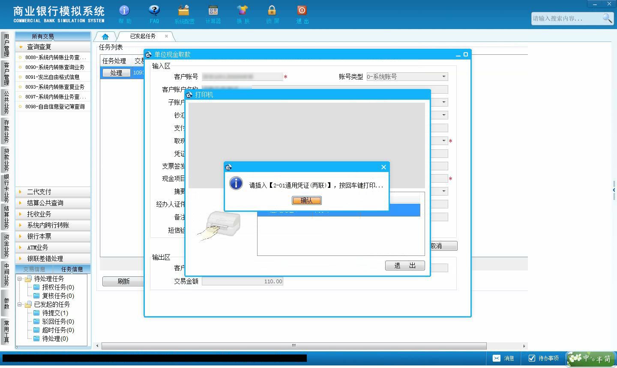This screenshot has height=368, width=617.
Task: Close the 已发起任务 tab with x
Action: (x=167, y=36)
